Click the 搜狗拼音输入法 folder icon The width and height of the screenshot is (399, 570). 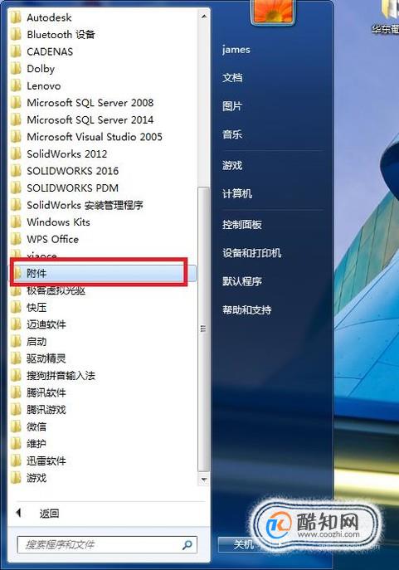(16, 376)
